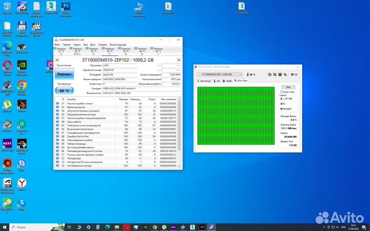Switch to the Benchmark tab in HD Tune
370x231 pixels.
tap(204, 81)
